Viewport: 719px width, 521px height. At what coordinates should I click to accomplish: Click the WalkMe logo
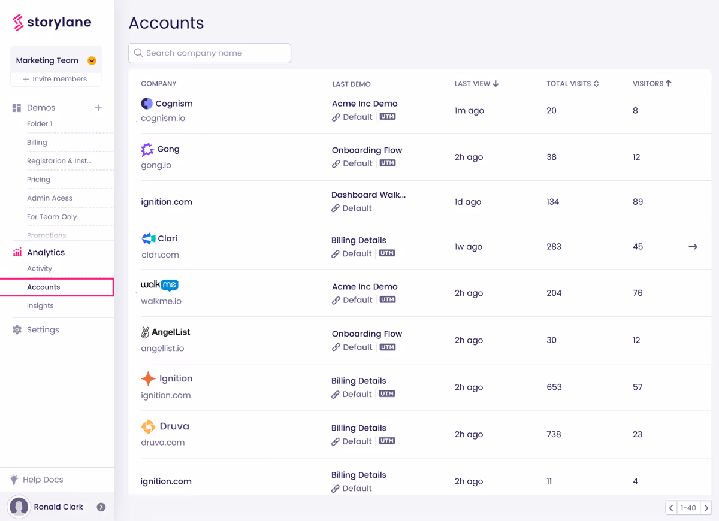tap(159, 285)
